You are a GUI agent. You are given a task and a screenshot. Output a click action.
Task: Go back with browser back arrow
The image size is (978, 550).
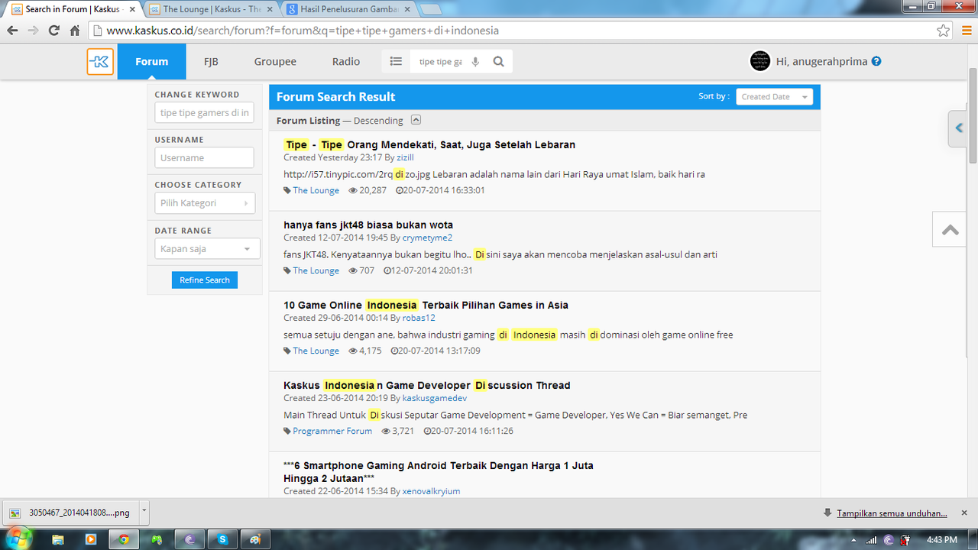click(x=13, y=31)
